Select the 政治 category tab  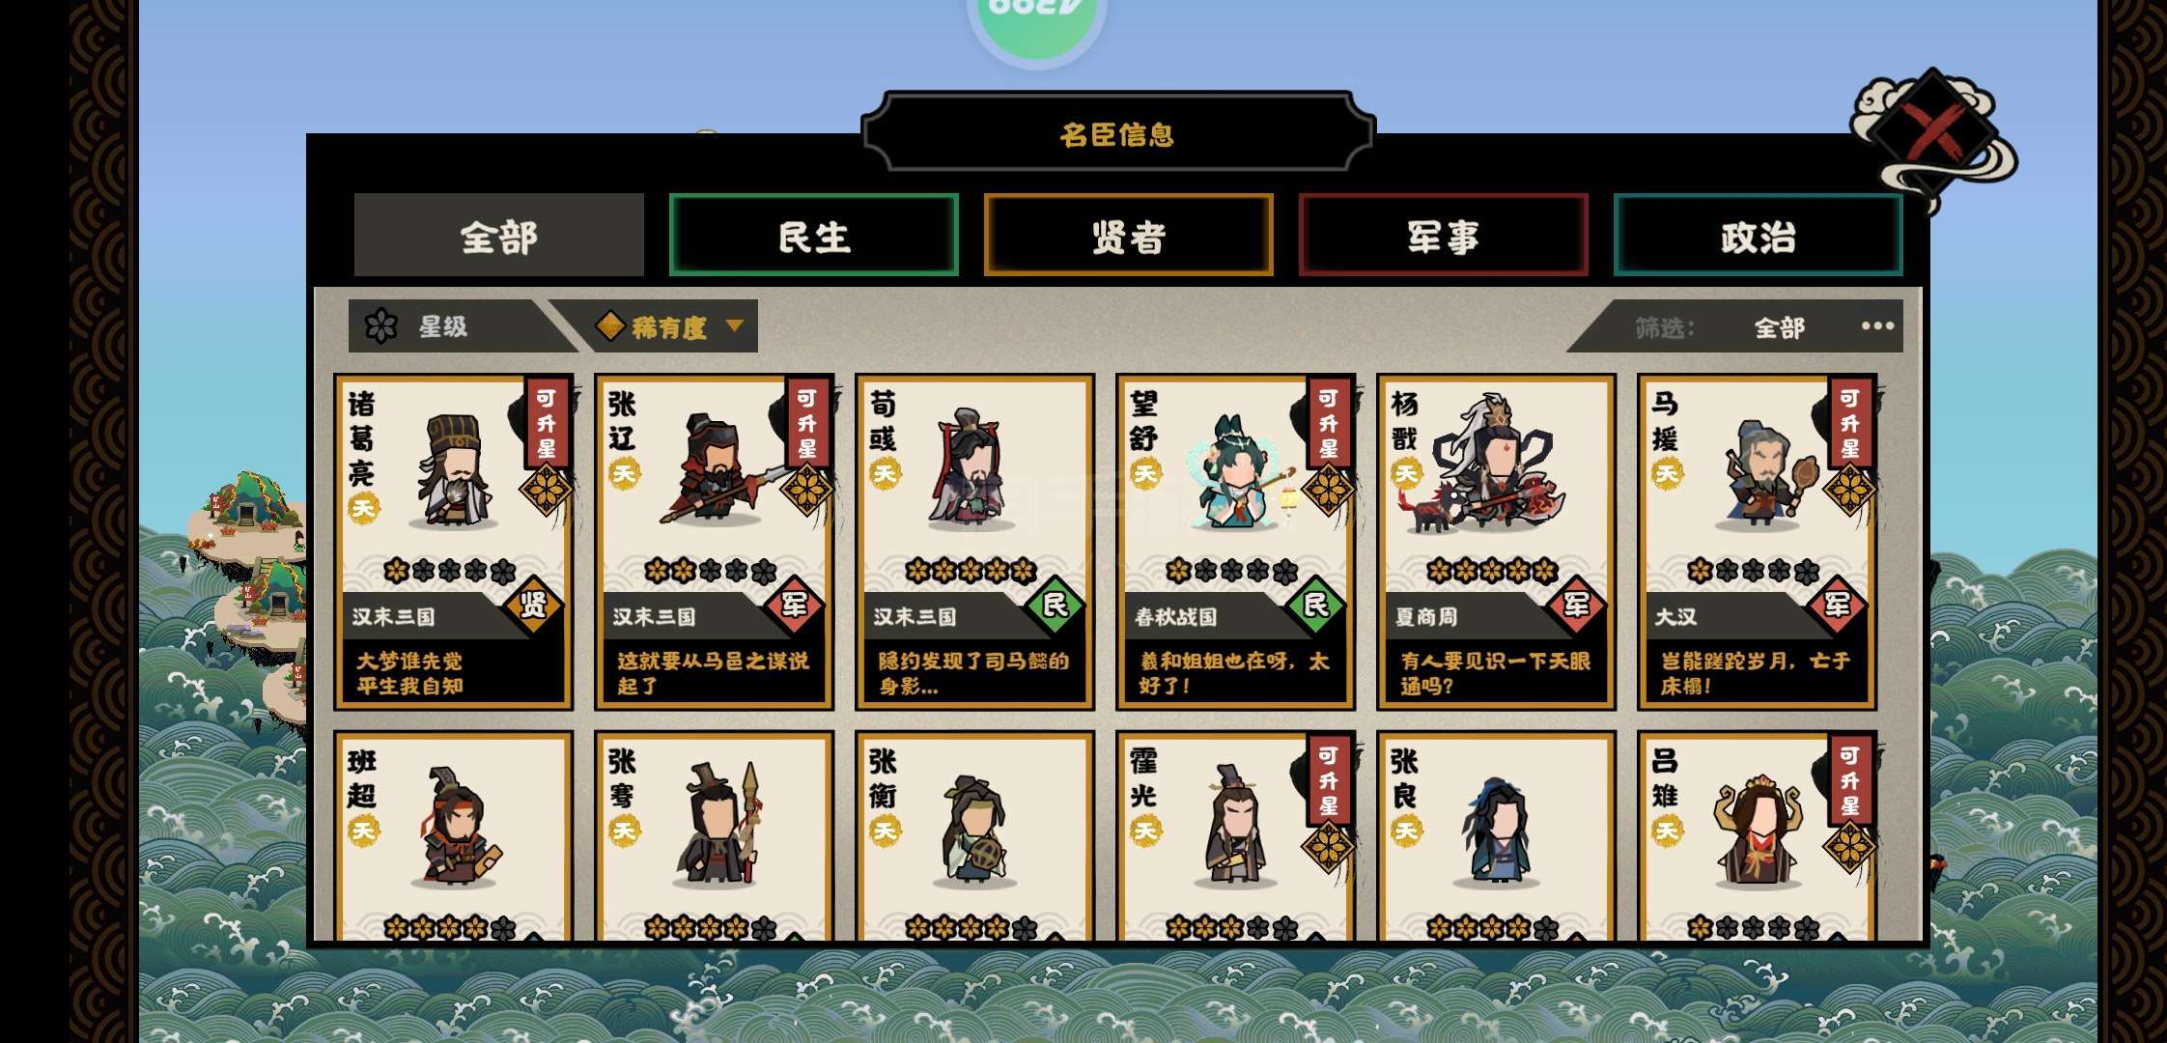[1759, 236]
